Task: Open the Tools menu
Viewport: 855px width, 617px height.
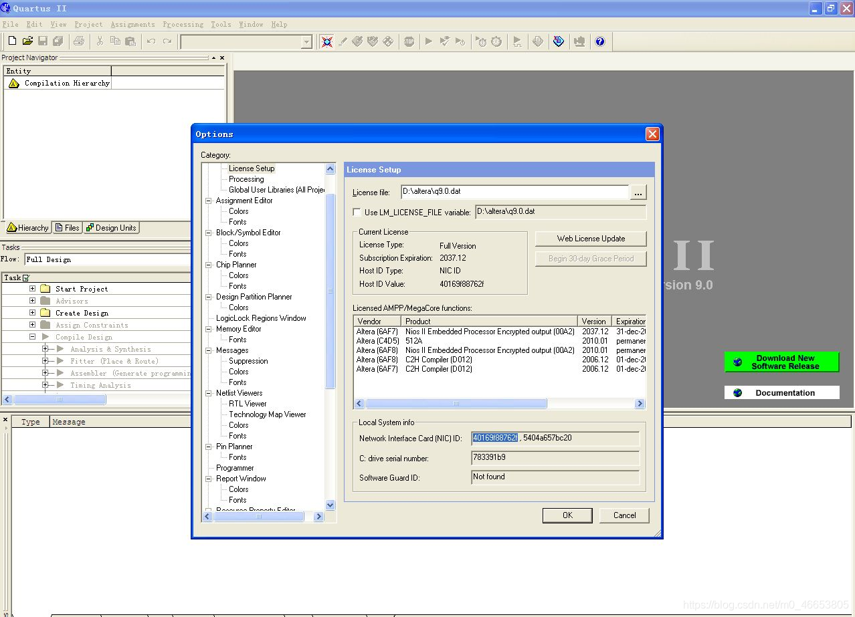Action: pyautogui.click(x=221, y=24)
